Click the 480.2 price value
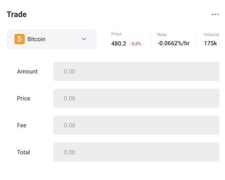The height and width of the screenshot is (180, 225). (x=119, y=44)
